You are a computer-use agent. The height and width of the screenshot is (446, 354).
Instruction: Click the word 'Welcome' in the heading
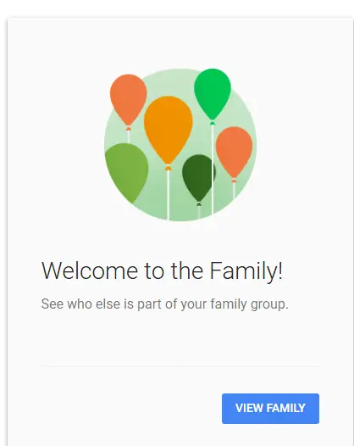[x=90, y=270]
